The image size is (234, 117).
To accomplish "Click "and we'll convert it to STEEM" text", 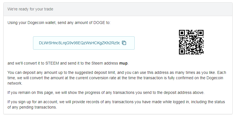I will pos(32,63).
